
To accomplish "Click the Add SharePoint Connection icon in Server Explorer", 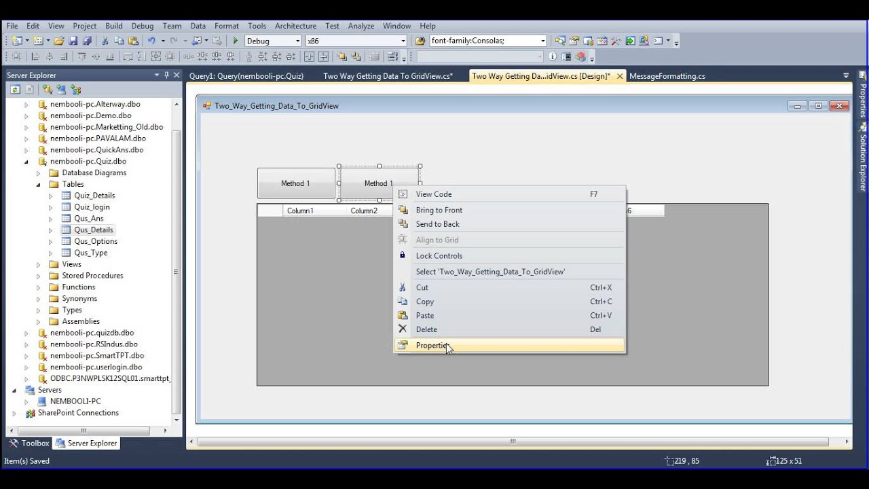I will pos(75,90).
